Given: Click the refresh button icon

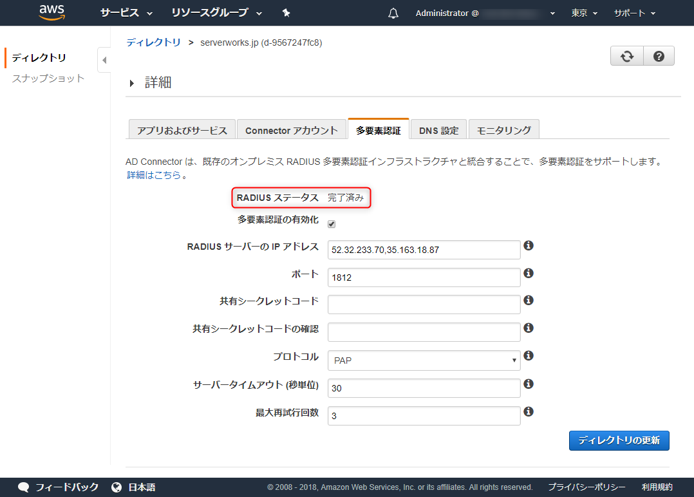Looking at the screenshot, I should coord(626,57).
